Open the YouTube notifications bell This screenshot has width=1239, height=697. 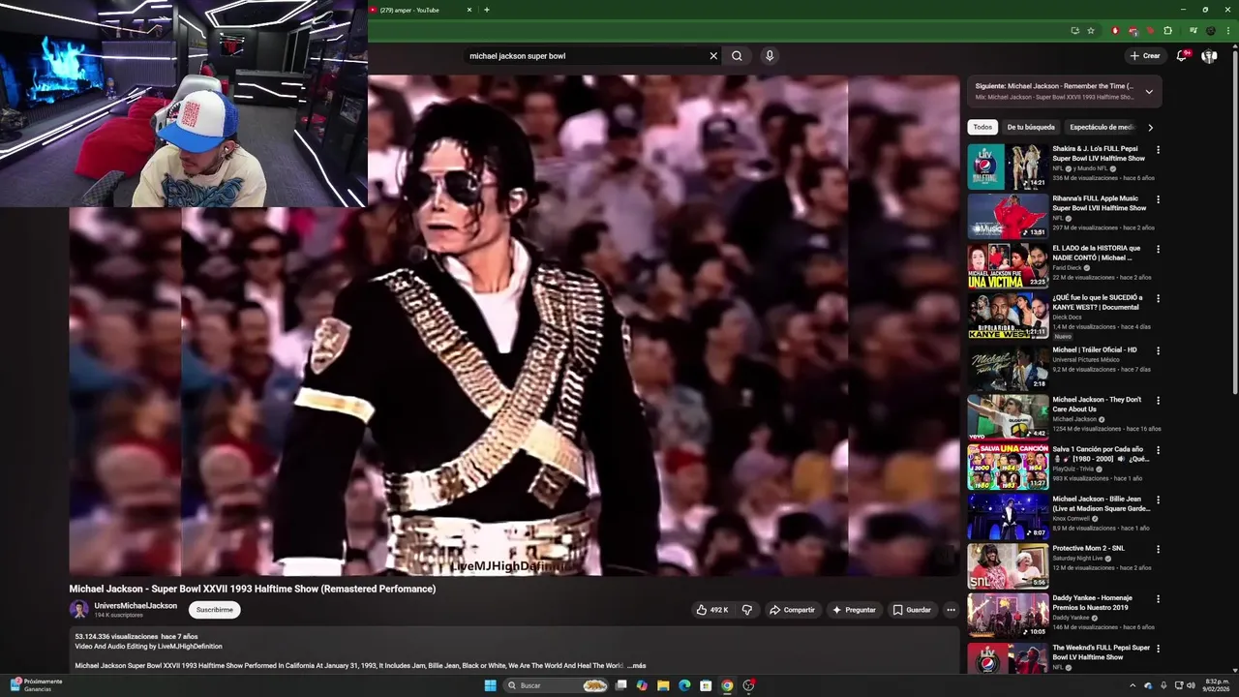[1182, 56]
